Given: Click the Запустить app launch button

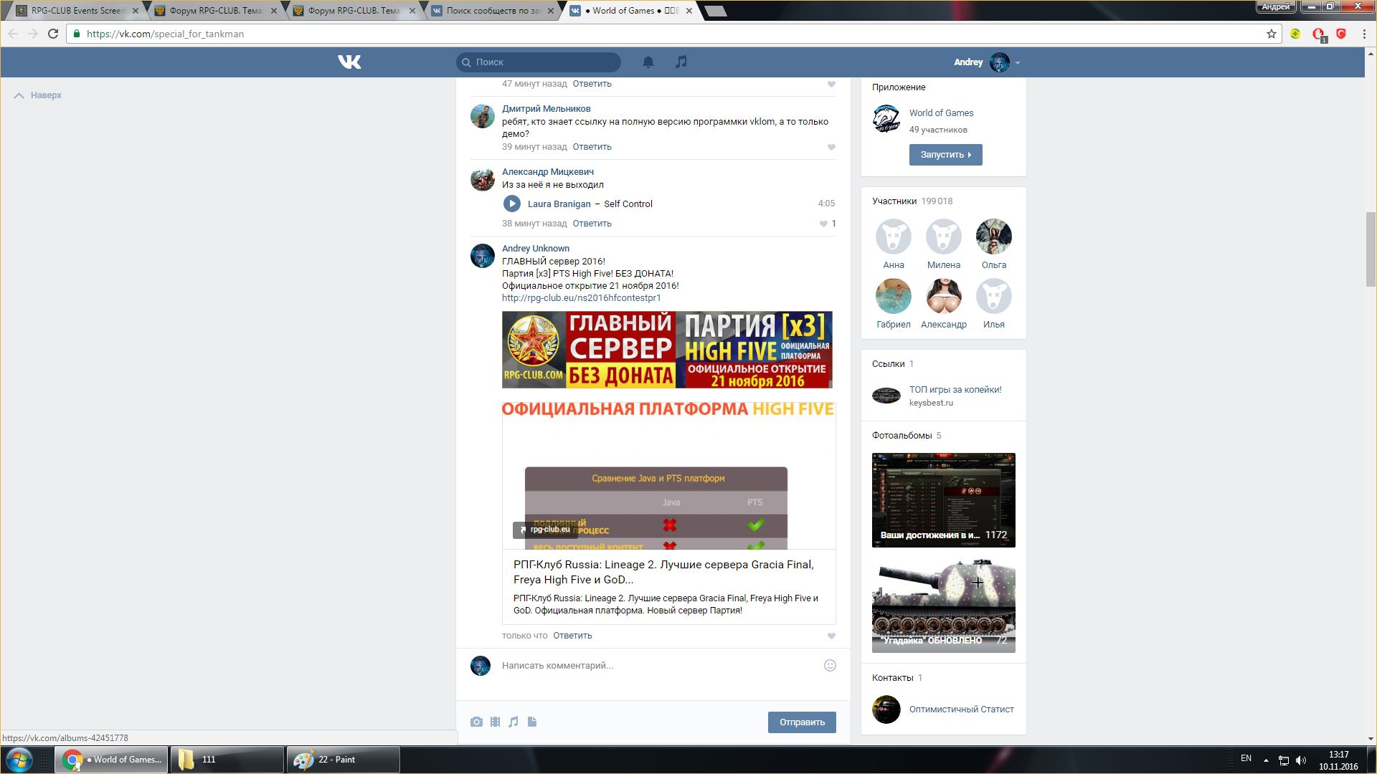Looking at the screenshot, I should pyautogui.click(x=945, y=155).
